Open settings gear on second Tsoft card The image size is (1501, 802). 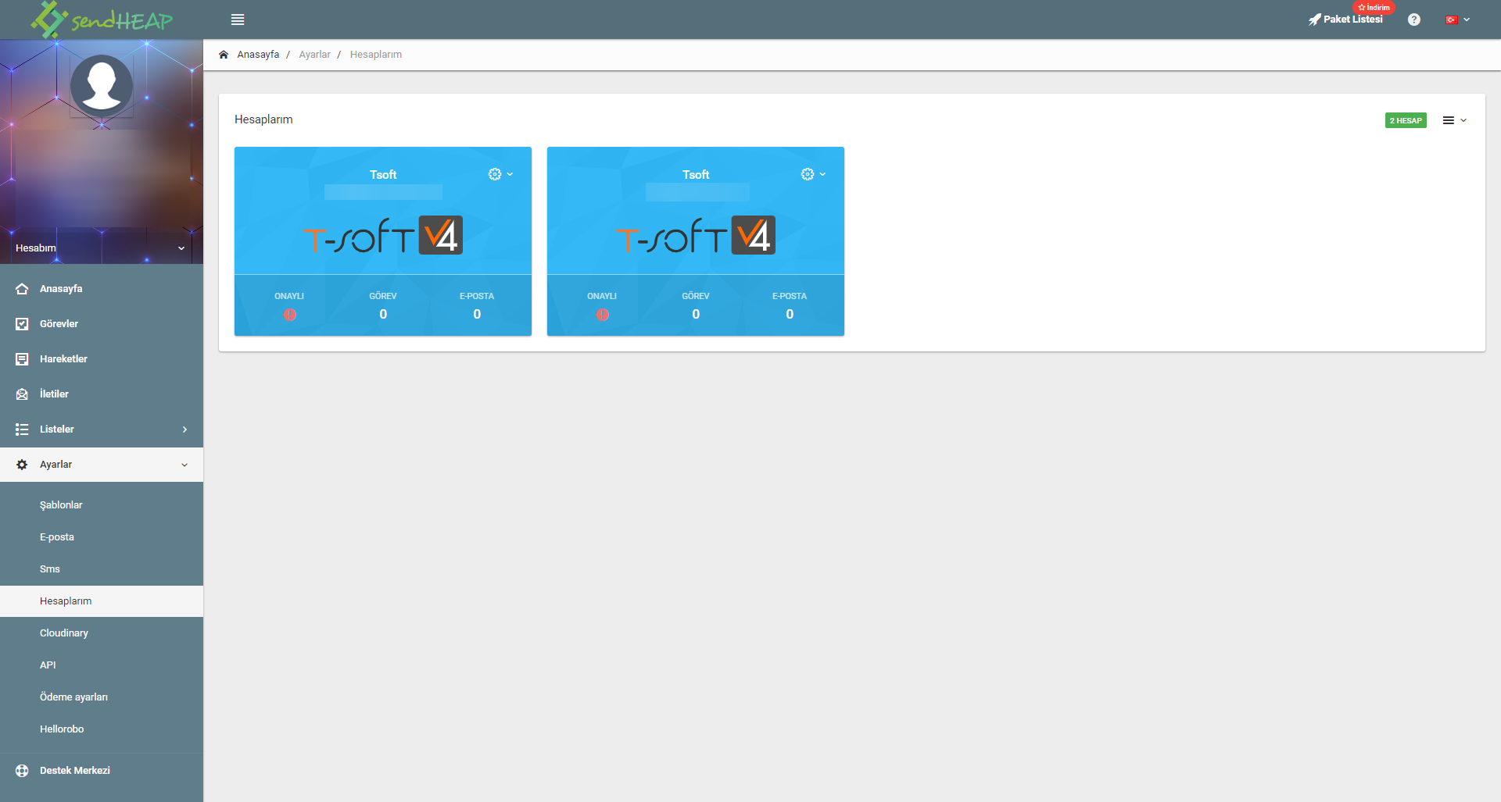click(x=813, y=174)
